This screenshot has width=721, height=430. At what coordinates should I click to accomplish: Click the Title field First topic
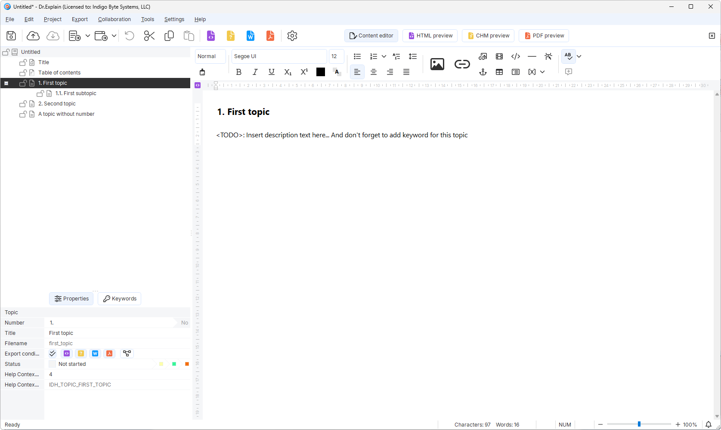pyautogui.click(x=117, y=333)
